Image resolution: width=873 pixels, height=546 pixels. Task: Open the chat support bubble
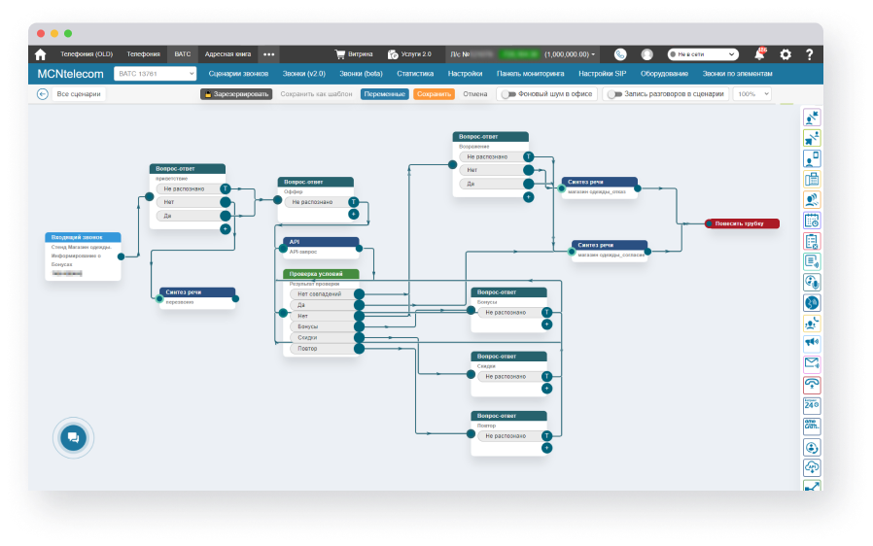[73, 437]
